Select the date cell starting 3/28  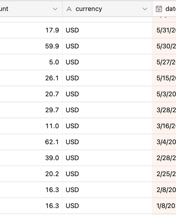coord(164,110)
